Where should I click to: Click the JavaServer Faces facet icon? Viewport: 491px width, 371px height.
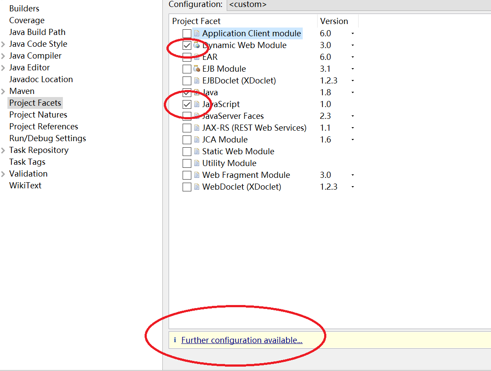(x=197, y=116)
